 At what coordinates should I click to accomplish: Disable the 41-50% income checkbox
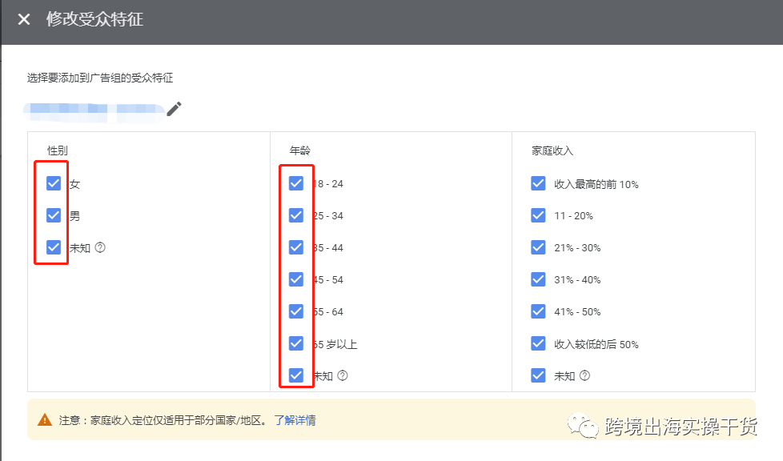pyautogui.click(x=538, y=311)
